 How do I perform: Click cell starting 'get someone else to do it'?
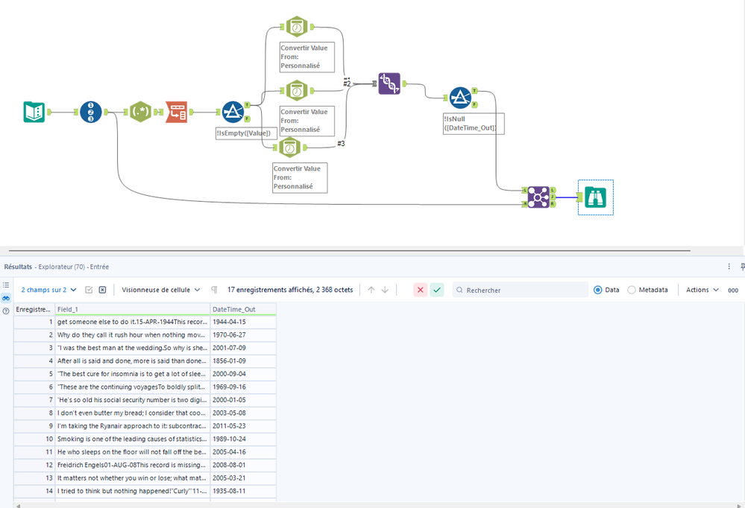click(133, 322)
